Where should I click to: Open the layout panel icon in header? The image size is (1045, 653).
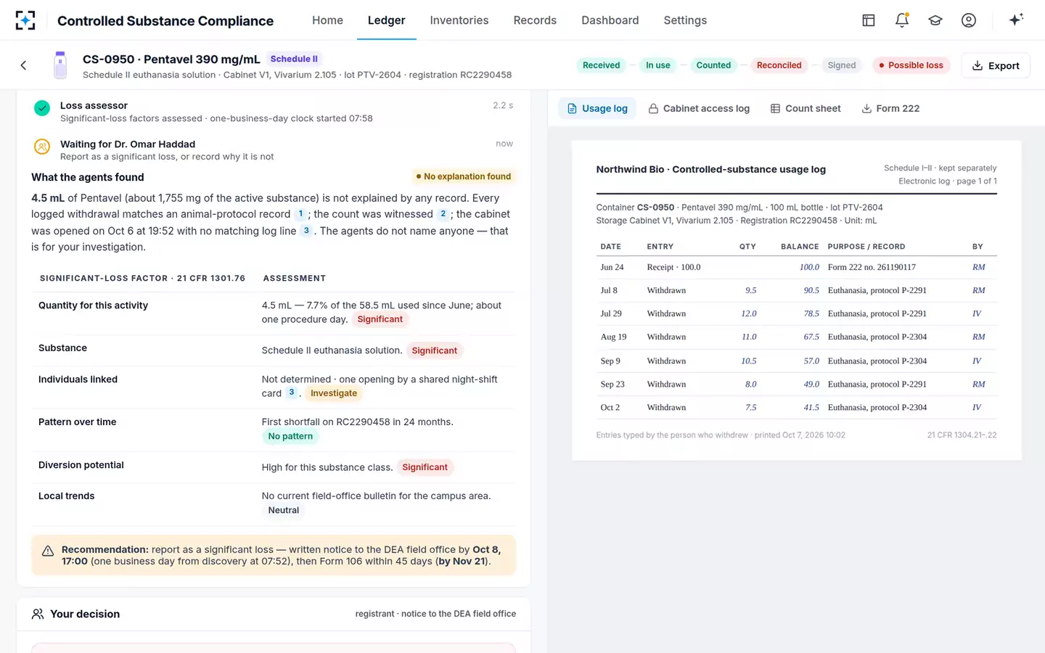click(x=868, y=20)
